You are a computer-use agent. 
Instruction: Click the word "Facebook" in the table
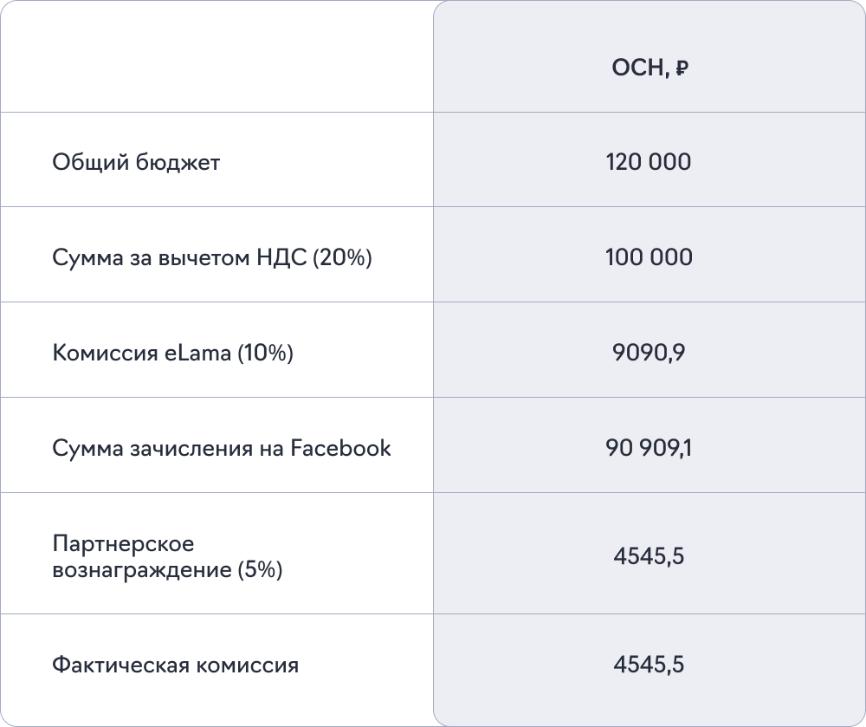pyautogui.click(x=341, y=449)
